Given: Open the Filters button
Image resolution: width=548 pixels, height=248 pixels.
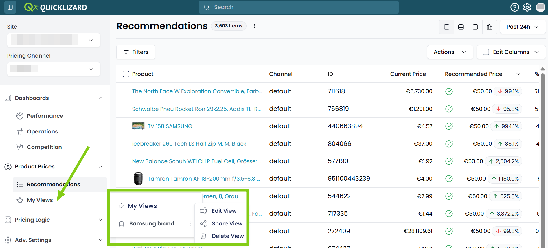Looking at the screenshot, I should (136, 52).
